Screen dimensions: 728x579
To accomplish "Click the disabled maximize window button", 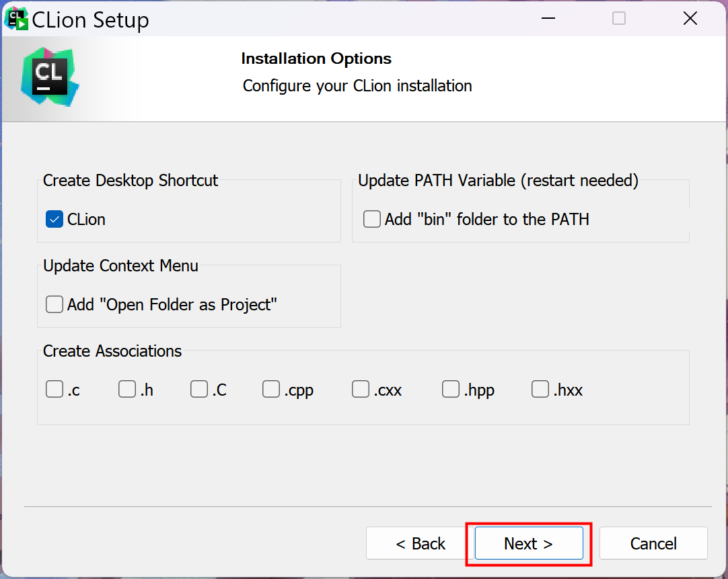I will pos(619,19).
